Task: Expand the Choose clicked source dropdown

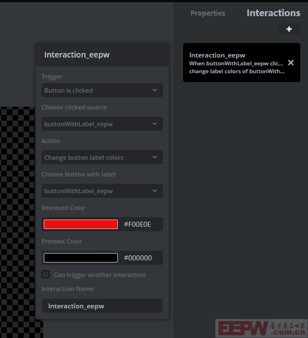Action: (102, 124)
